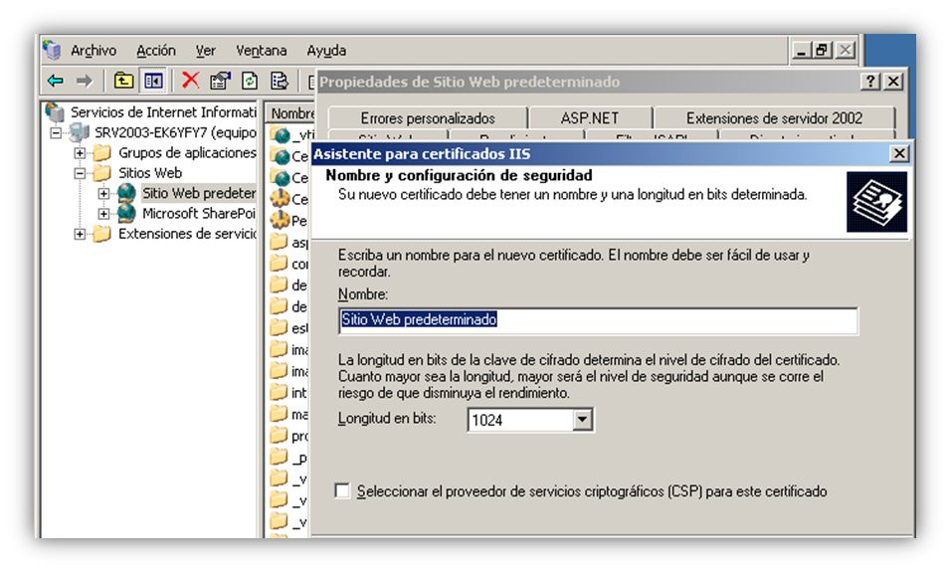Click the red Delete X toolbar icon
The width and height of the screenshot is (950, 572).
(x=190, y=80)
